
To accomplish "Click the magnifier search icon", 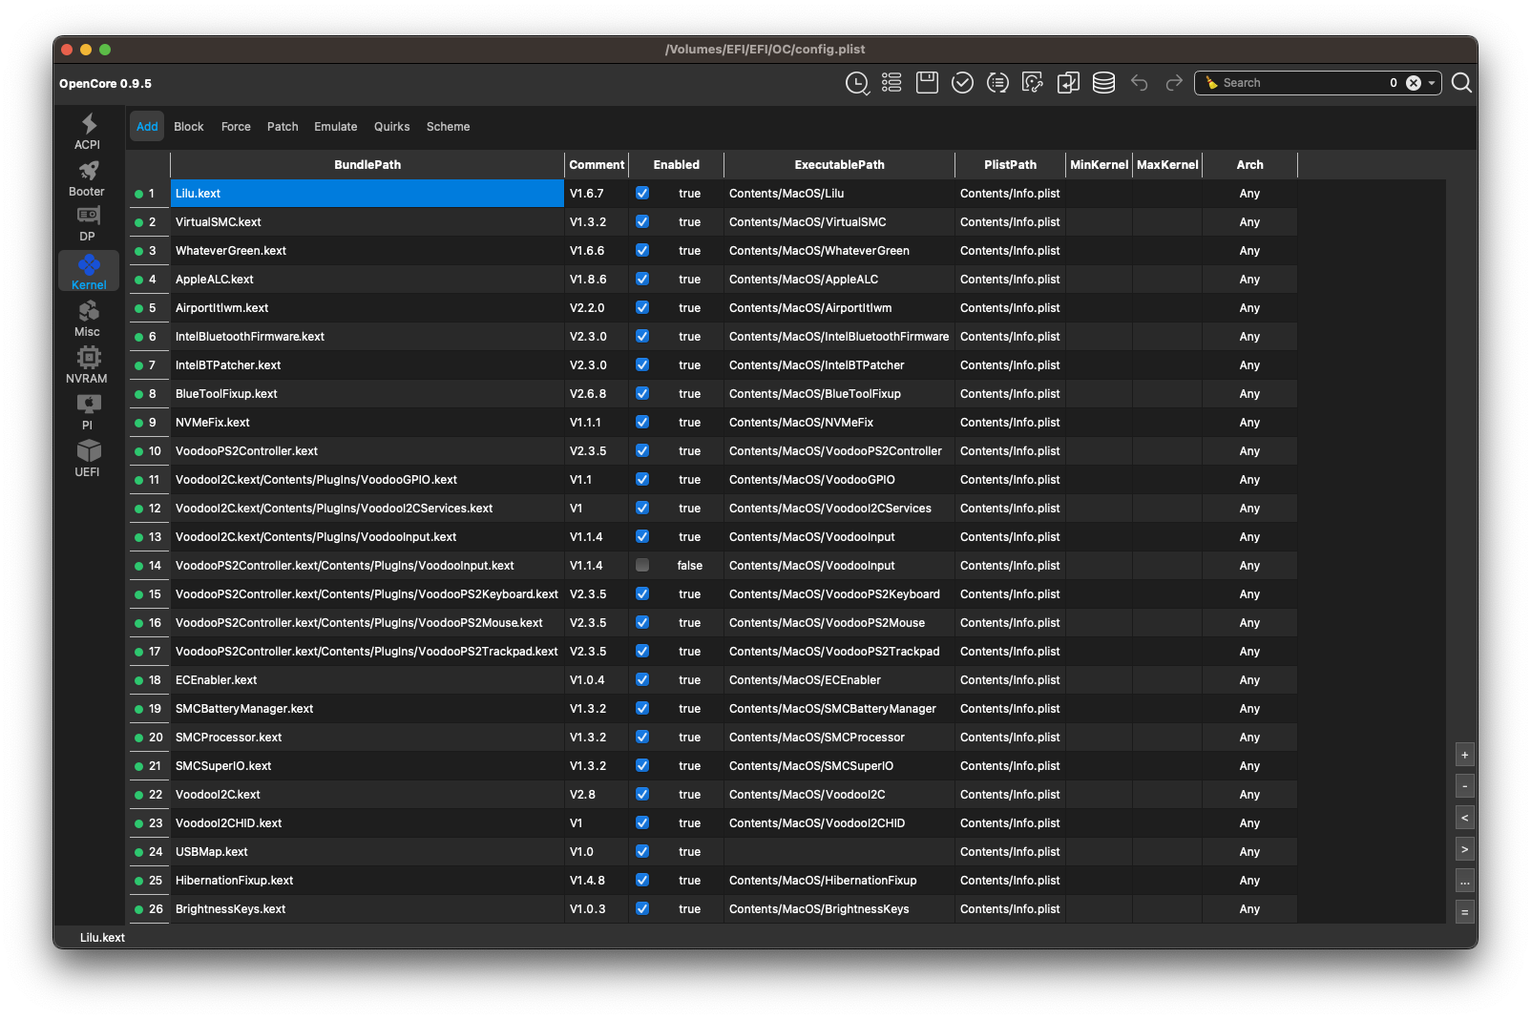I will click(1461, 83).
